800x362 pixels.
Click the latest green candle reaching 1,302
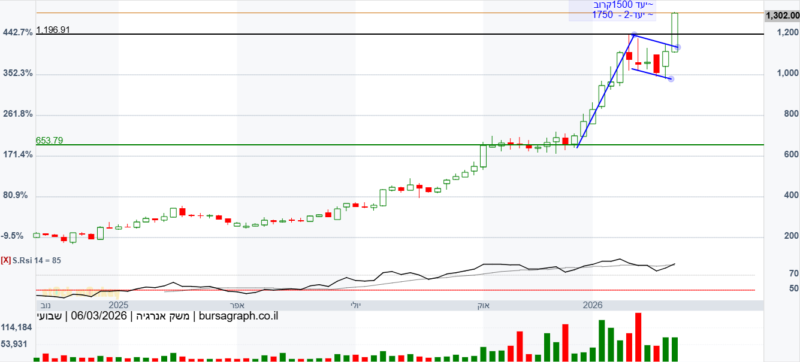click(675, 32)
